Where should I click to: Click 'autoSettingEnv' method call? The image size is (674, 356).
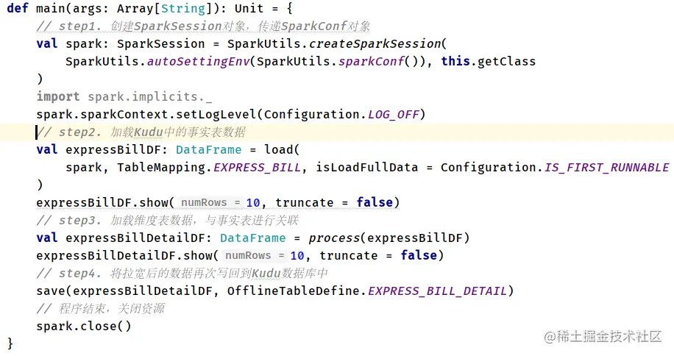pos(198,61)
